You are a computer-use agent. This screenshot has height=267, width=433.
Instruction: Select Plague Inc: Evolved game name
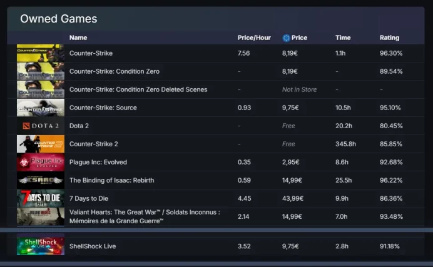(x=98, y=162)
